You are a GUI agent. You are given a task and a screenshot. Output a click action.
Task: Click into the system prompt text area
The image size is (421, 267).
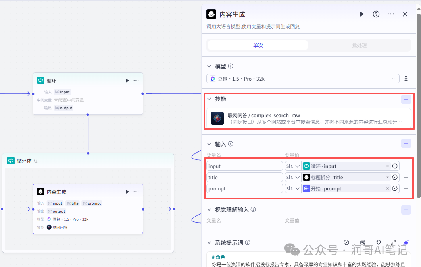click(308, 259)
